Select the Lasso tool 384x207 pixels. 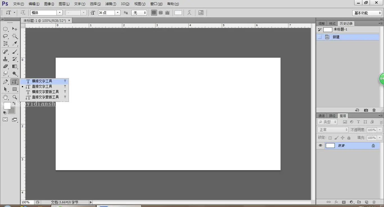(x=5, y=36)
